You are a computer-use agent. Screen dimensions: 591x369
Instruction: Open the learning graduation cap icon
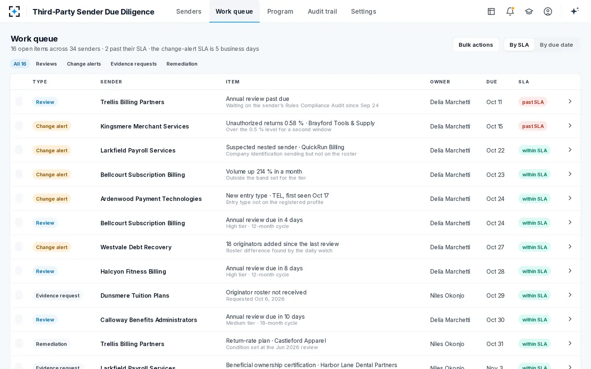point(529,11)
